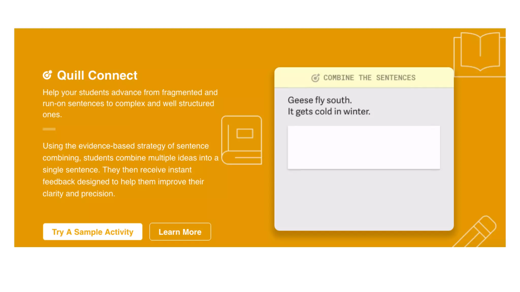This screenshot has height=292, width=520.
Task: Click the sentence 'Geese fly south.'
Action: click(x=319, y=100)
